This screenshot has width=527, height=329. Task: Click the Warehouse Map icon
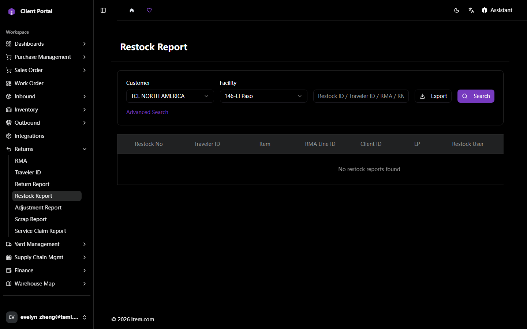9,284
